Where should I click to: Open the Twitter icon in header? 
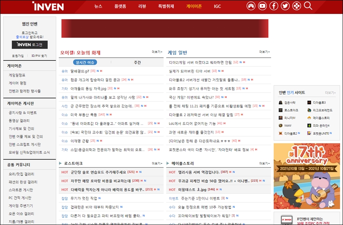point(285,6)
